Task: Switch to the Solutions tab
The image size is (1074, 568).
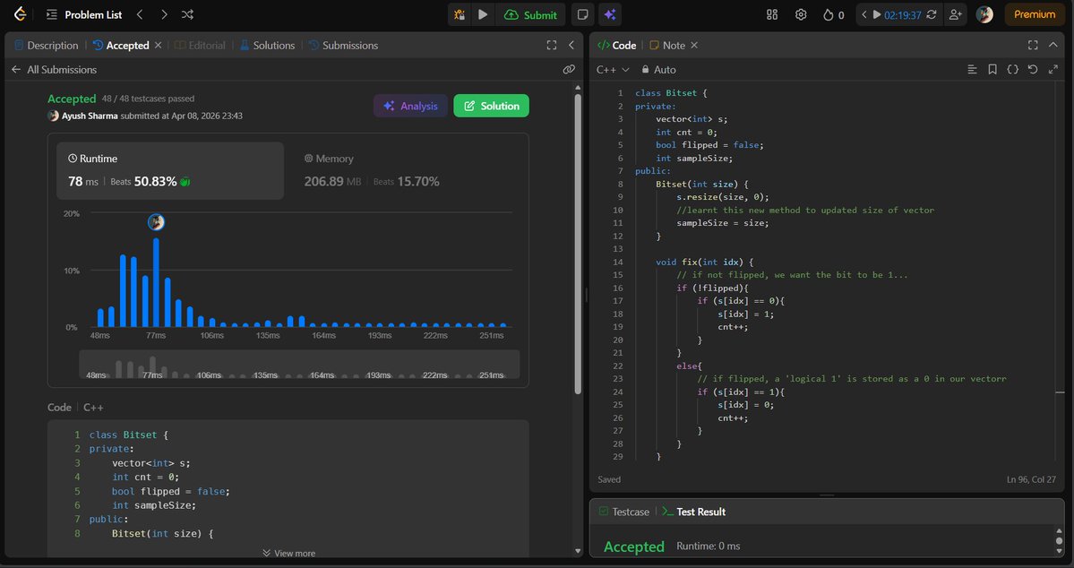Action: [267, 45]
